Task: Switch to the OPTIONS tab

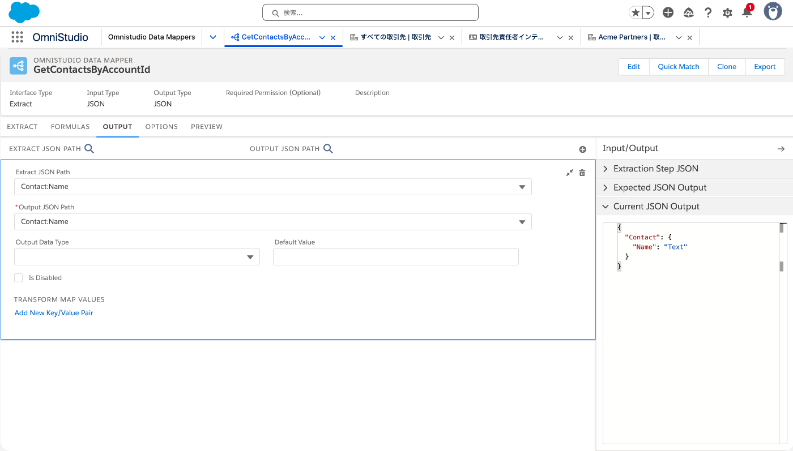Action: (161, 127)
